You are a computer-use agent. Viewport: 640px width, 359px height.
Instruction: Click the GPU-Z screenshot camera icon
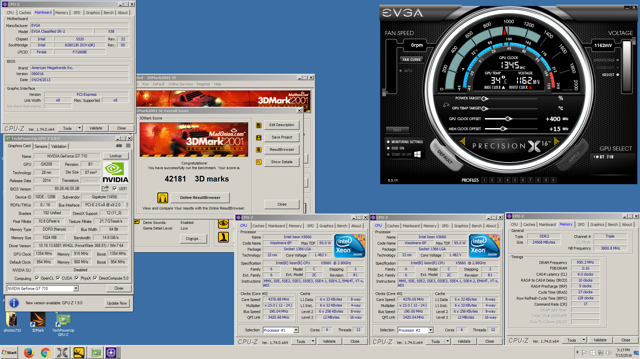pyautogui.click(x=119, y=146)
